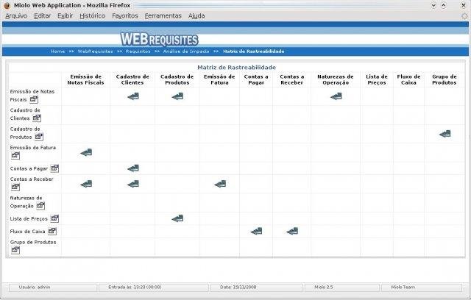The width and height of the screenshot is (471, 300).
Task: Click arrow linking Contas a Pagar row to Cadastro de Clientes
Action: pos(133,168)
